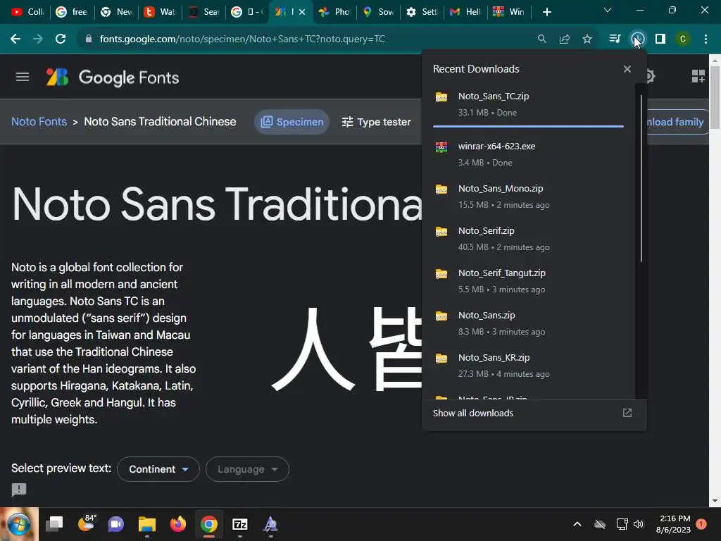Bookmark this page with the star

click(x=587, y=39)
